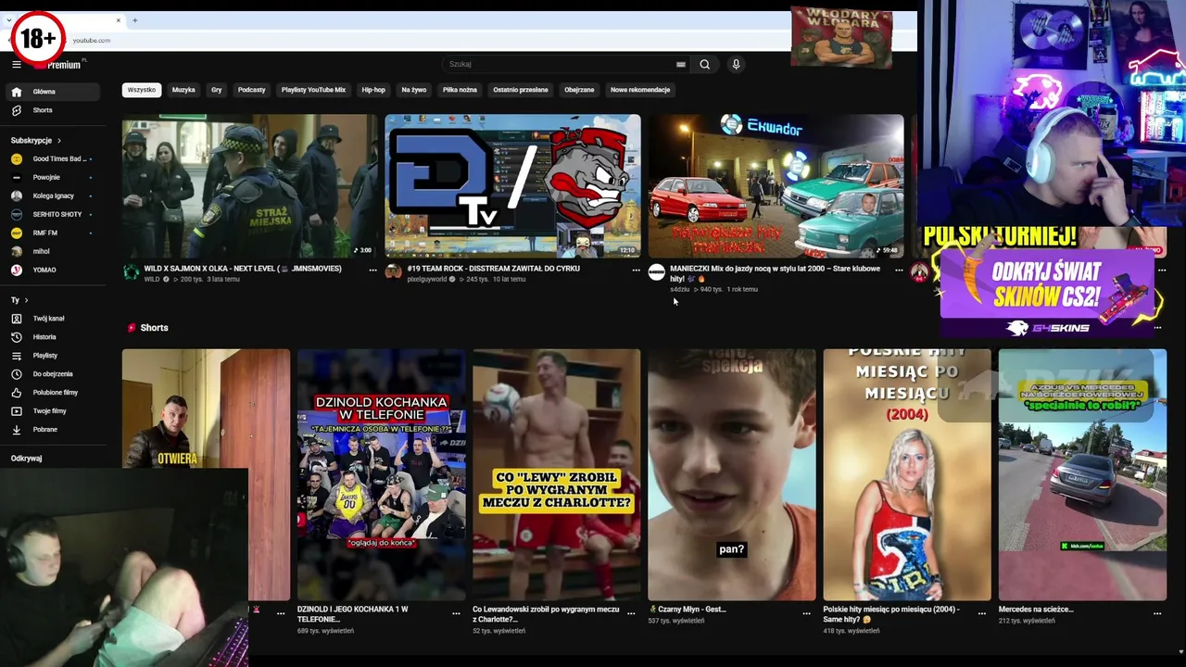Viewport: 1186px width, 667px height.
Task: Click the Playlisty icon in sidebar
Action: [x=16, y=356]
